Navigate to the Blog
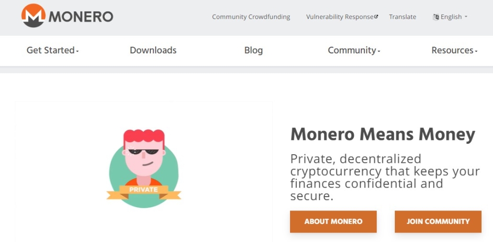 click(253, 50)
